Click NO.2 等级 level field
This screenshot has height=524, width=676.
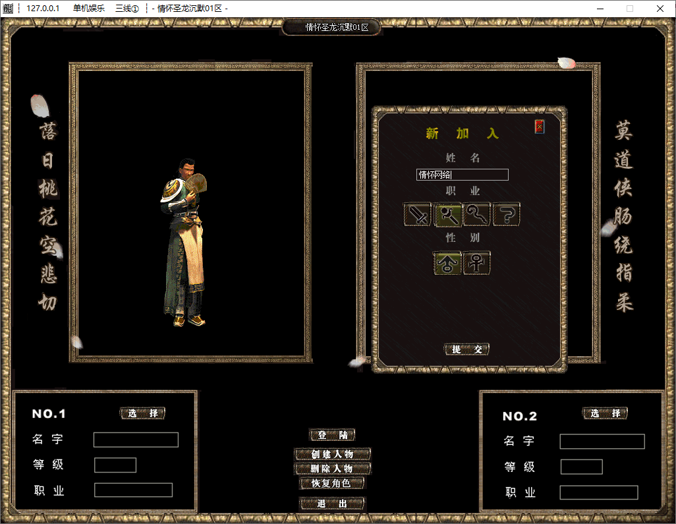point(582,467)
